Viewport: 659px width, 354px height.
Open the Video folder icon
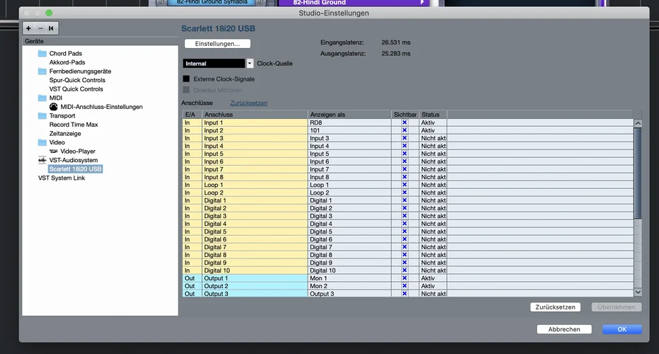pyautogui.click(x=42, y=142)
